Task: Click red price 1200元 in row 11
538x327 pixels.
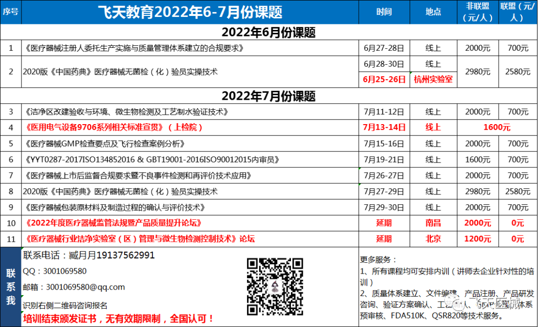Action: coord(478,239)
